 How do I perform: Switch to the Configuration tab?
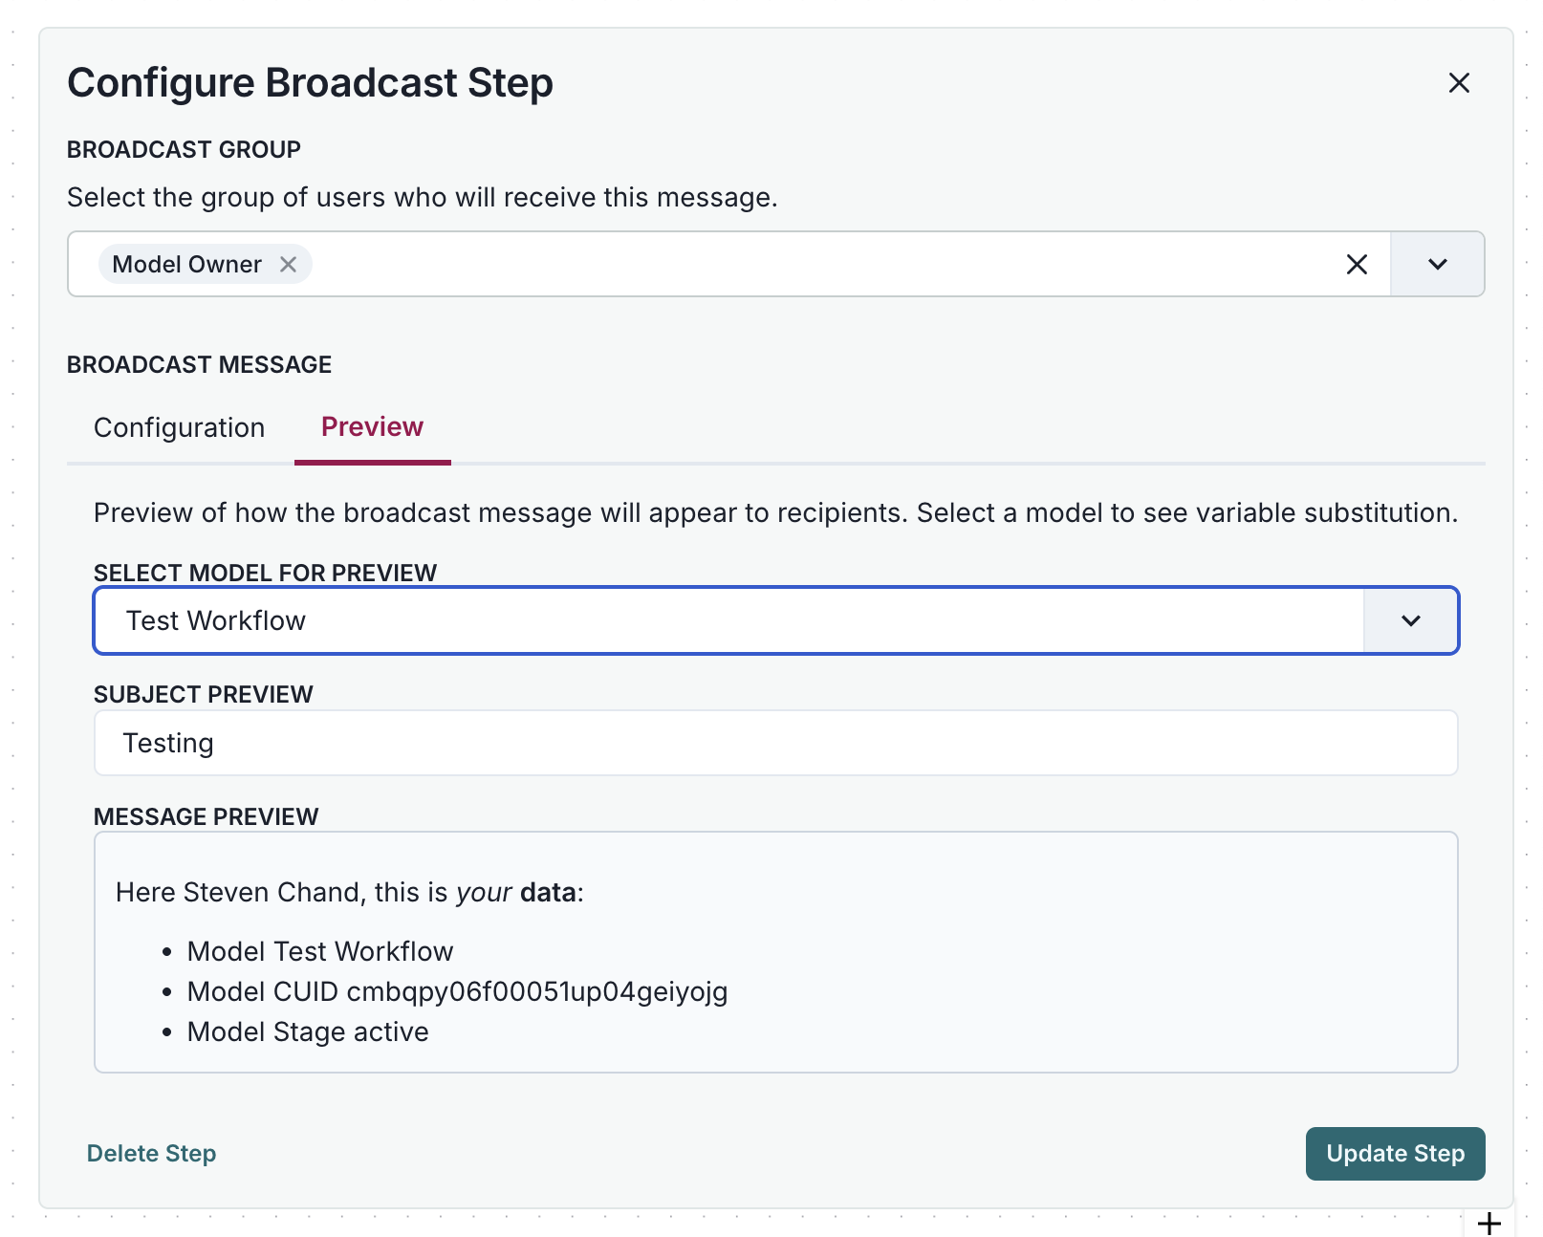179,427
